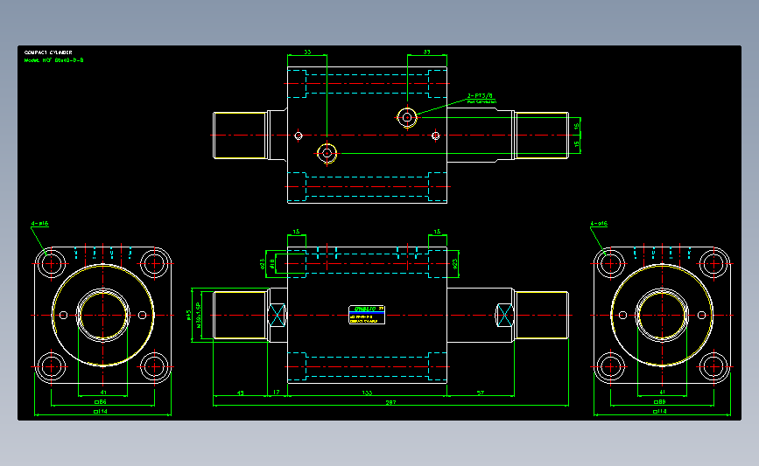Click the '□114' dimension under left end view
Viewport: 759px width, 466px height.
(101, 412)
